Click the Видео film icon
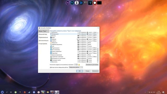 click(x=51, y=37)
